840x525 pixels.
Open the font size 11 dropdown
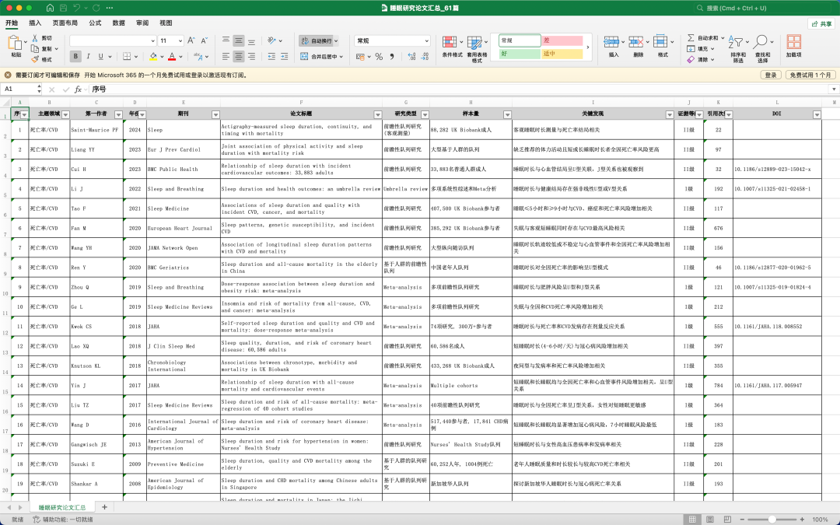(x=180, y=40)
